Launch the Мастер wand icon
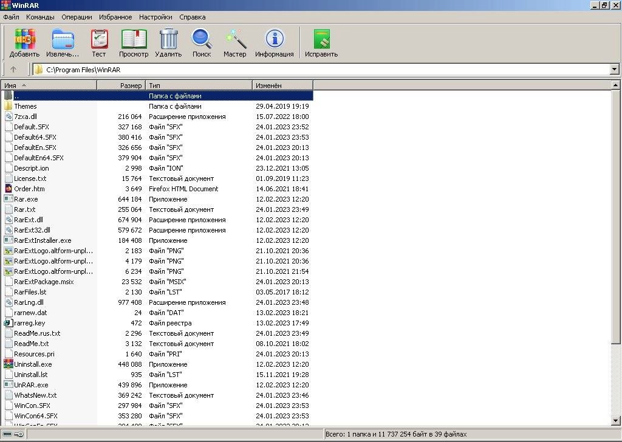 [235, 39]
